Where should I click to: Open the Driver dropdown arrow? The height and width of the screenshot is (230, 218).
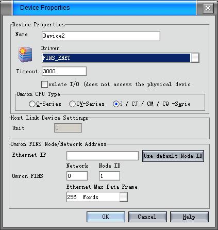pos(195,58)
